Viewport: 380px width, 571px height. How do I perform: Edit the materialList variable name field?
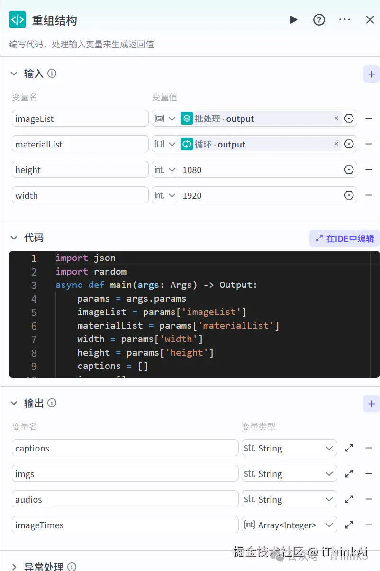pos(80,144)
